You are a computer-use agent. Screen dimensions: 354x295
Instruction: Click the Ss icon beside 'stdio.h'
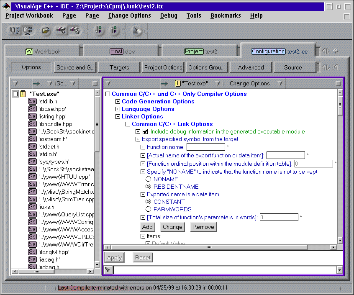(32, 154)
